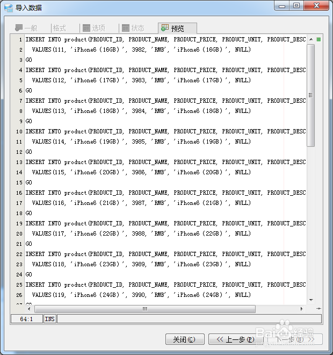Click the vertical scrollbar up arrow
Image resolution: width=333 pixels, height=355 pixels.
click(x=311, y=39)
